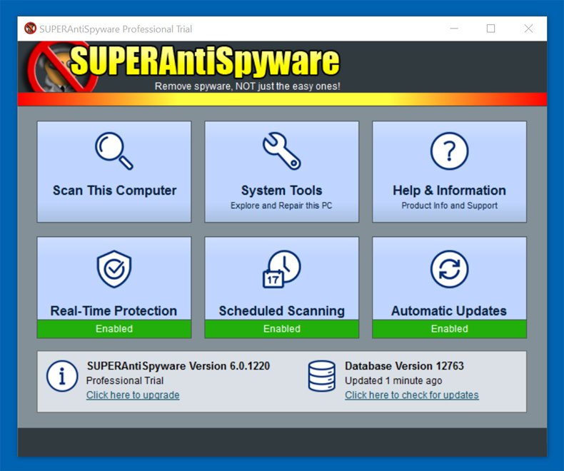This screenshot has width=564, height=471.
Task: Click the wrench System Tools icon
Action: click(281, 151)
